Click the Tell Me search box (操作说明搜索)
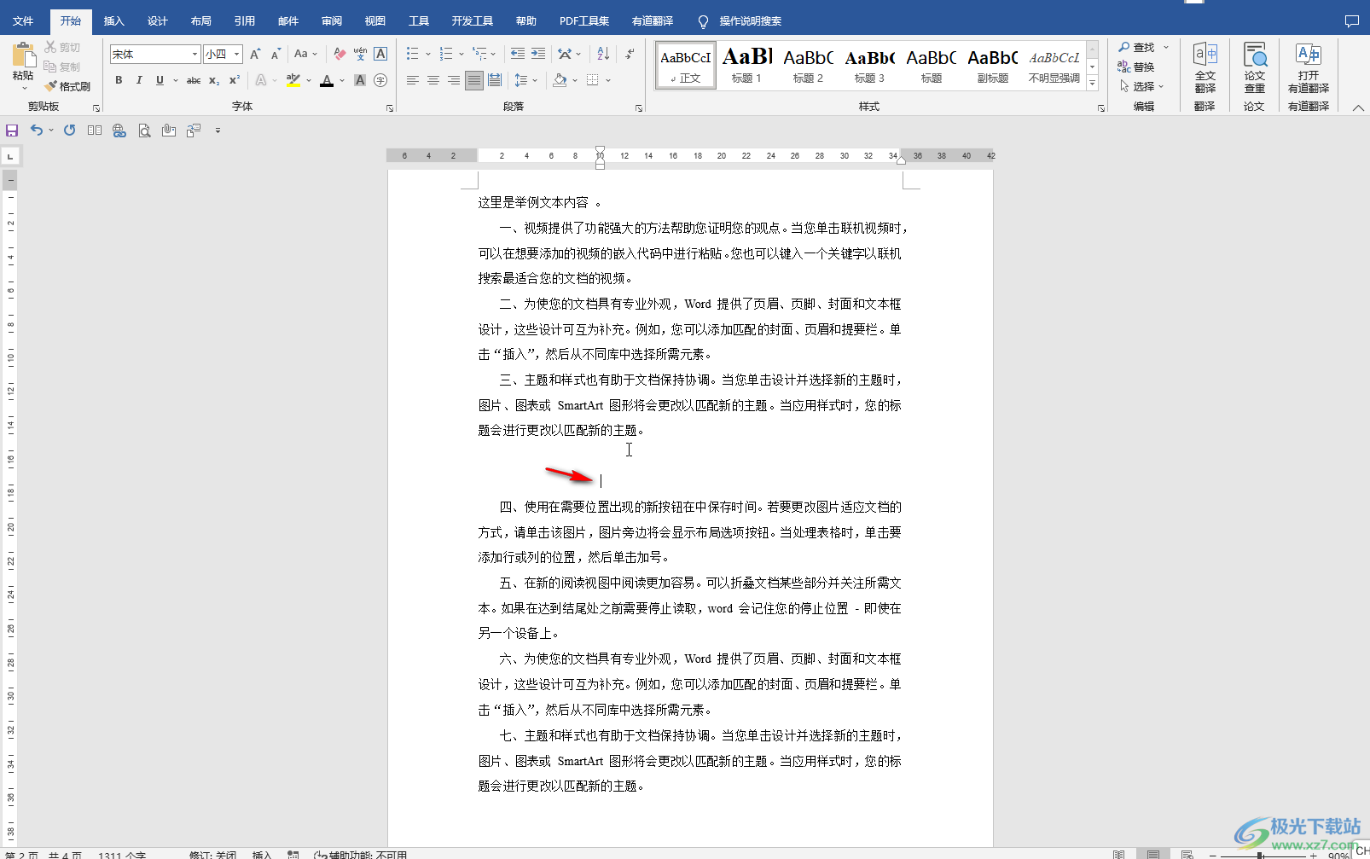Viewport: 1370px width, 859px height. [x=750, y=20]
